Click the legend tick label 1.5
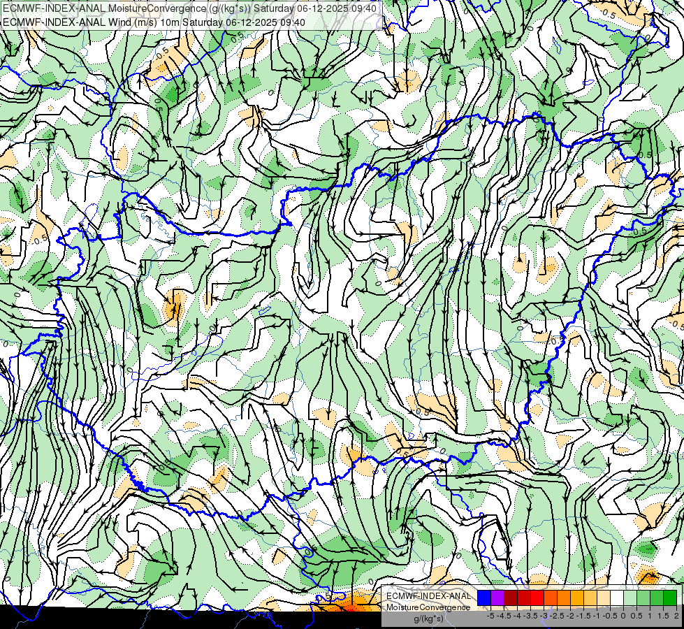Screen dimensions: 684x629 click(663, 616)
